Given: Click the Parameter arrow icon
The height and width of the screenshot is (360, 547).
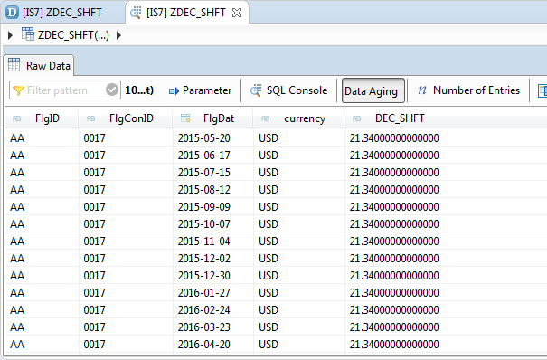Looking at the screenshot, I should (x=174, y=91).
